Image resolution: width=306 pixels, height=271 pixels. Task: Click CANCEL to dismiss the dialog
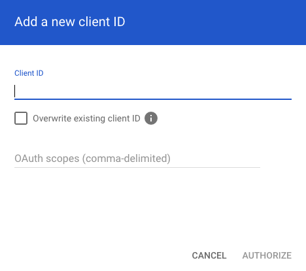tap(209, 255)
